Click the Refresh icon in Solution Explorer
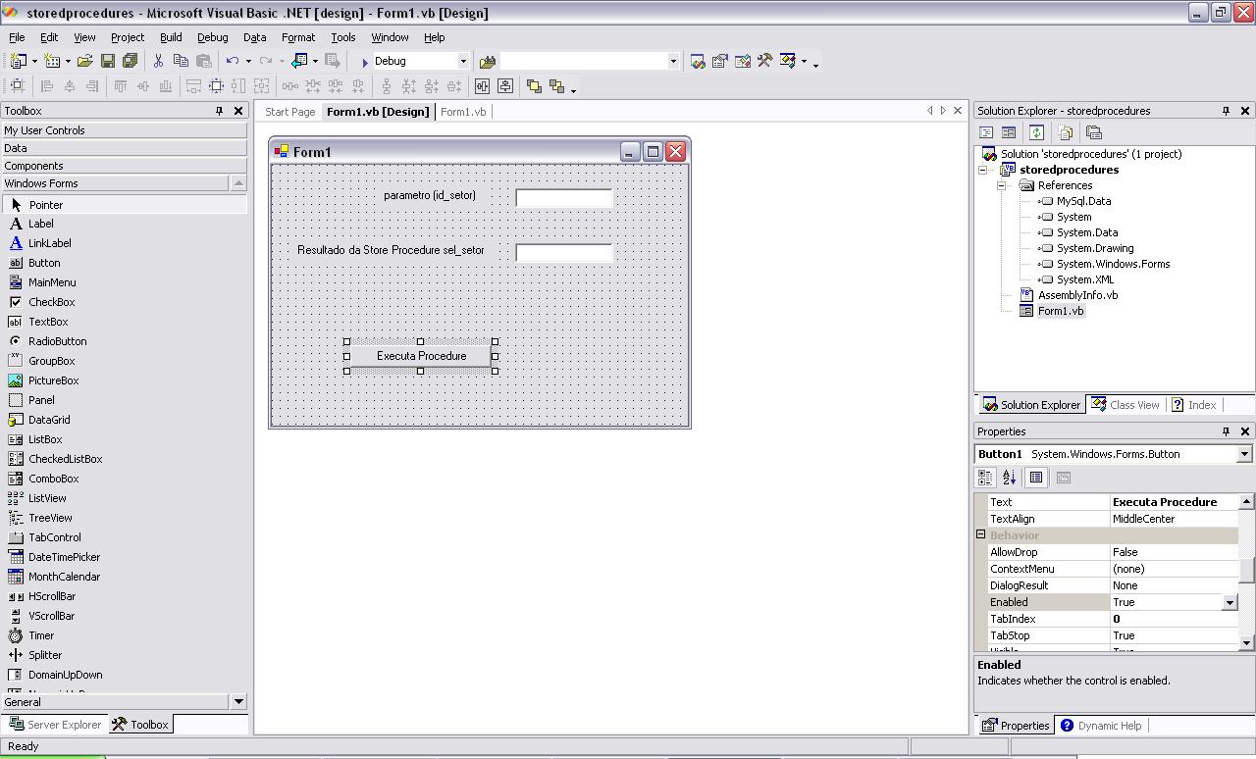This screenshot has height=759, width=1256. [1036, 132]
